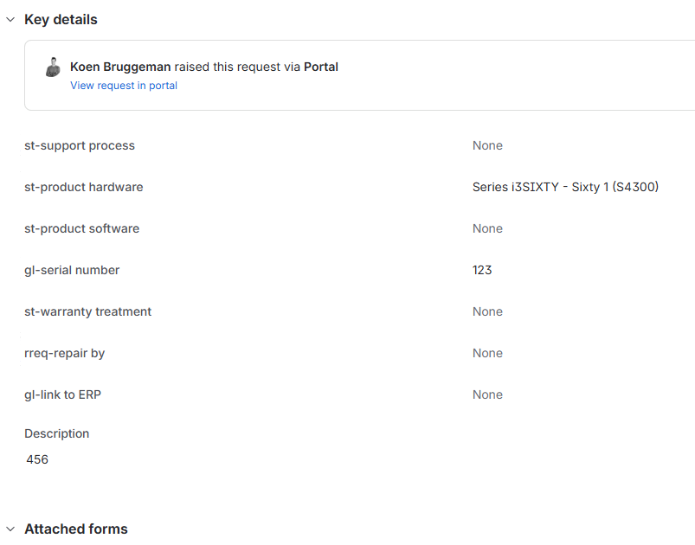This screenshot has height=545, width=695.
Task: Click the st-product hardware field label
Action: (x=84, y=187)
